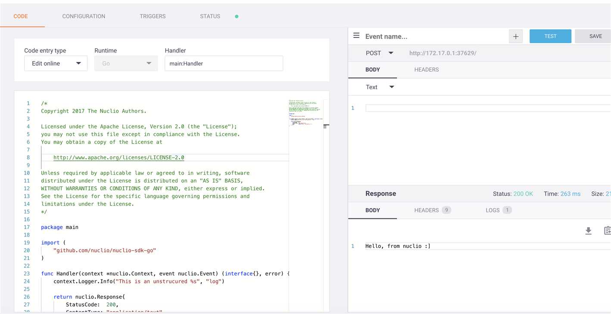Click the 'import (' code line
This screenshot has width=611, height=314.
point(53,243)
